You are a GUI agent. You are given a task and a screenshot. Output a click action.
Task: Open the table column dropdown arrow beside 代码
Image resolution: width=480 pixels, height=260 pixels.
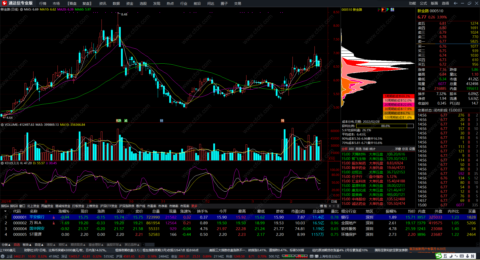coord(5,211)
